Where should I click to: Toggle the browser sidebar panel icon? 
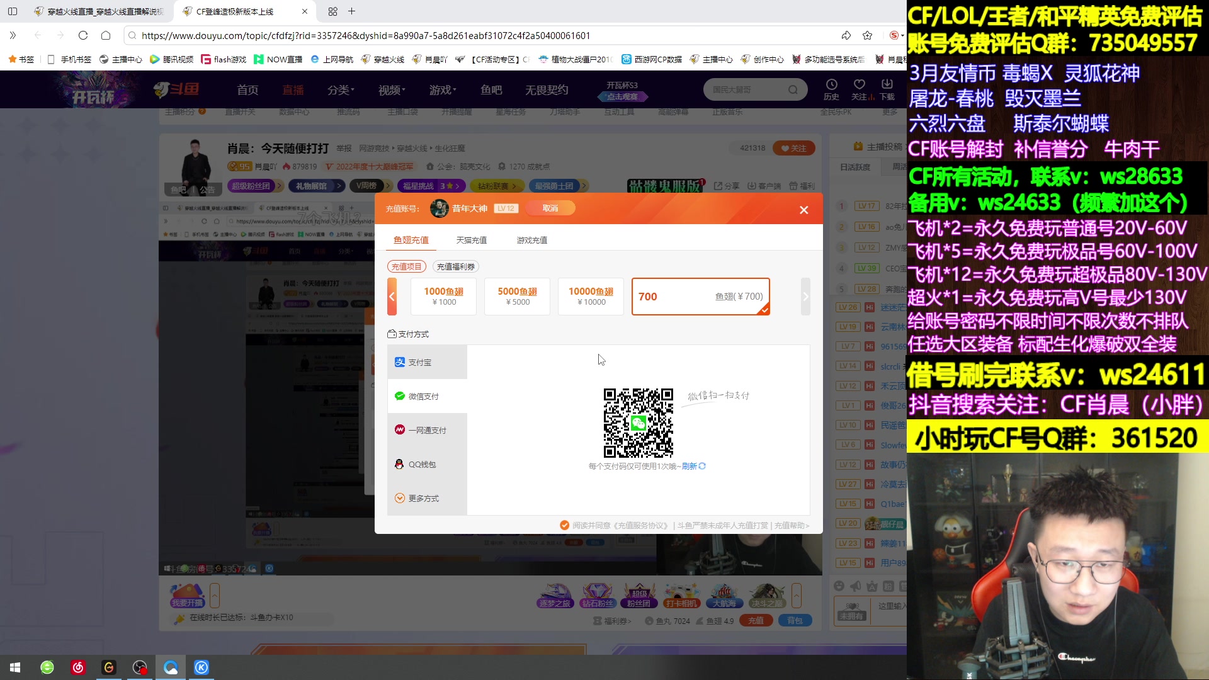tap(13, 11)
